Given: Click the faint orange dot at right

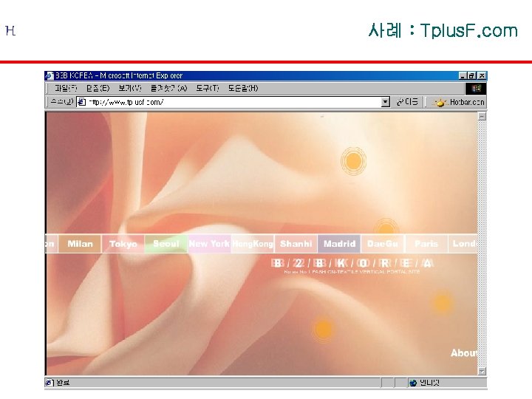Looking at the screenshot, I should pos(442,302).
